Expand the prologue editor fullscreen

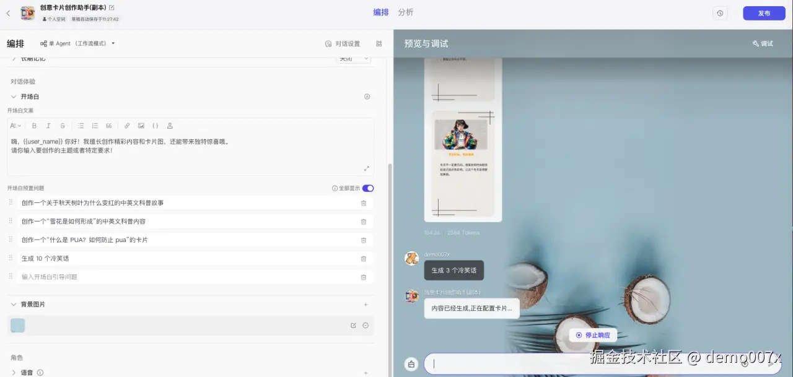click(367, 168)
